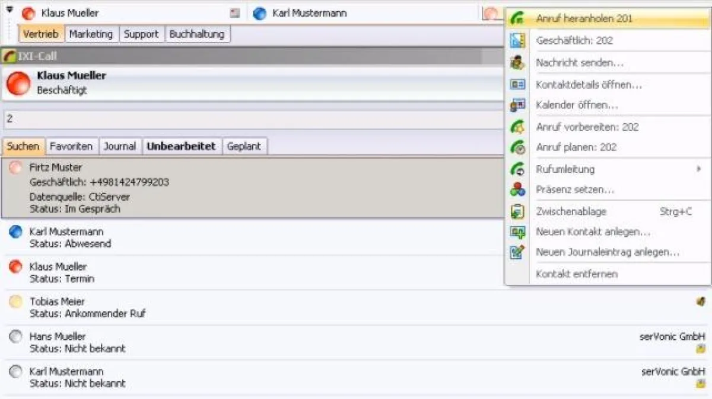Select Kontakt entfernen from the menu
712x399 pixels.
[577, 273]
